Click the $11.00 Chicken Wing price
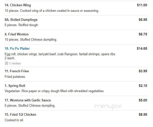Screen dimensions: 153x127 (x=142, y=5)
